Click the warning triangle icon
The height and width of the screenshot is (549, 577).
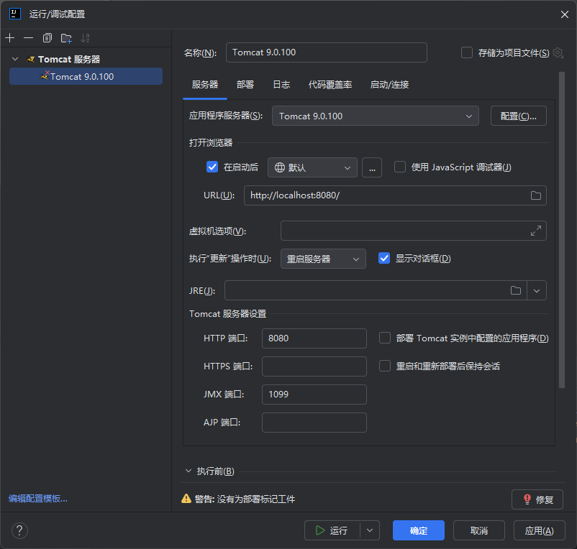(x=186, y=499)
